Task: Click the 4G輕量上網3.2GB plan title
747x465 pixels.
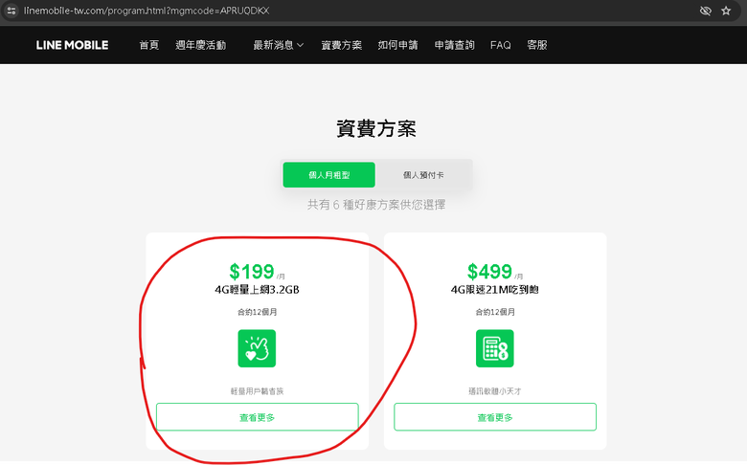Action: (x=257, y=289)
